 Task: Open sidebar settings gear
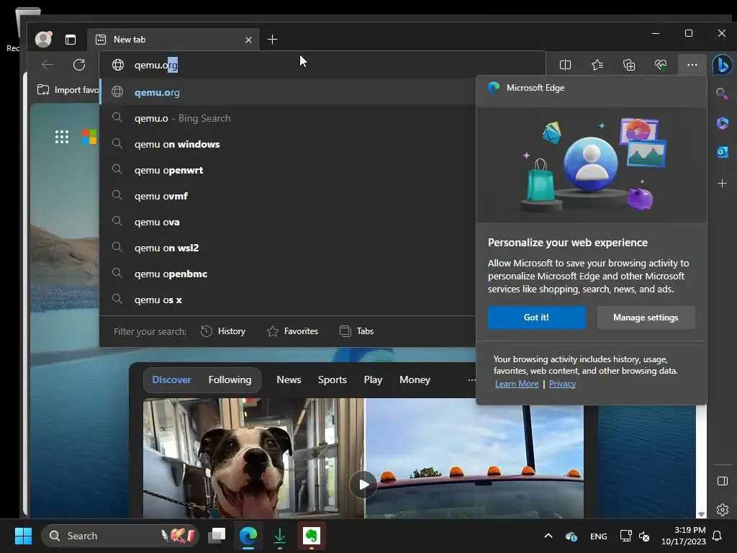tap(723, 509)
